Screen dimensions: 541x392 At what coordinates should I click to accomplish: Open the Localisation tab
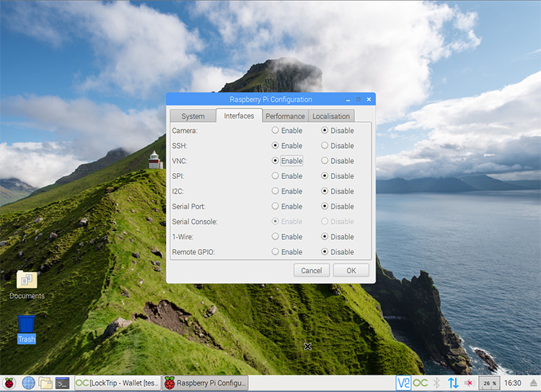click(x=331, y=116)
